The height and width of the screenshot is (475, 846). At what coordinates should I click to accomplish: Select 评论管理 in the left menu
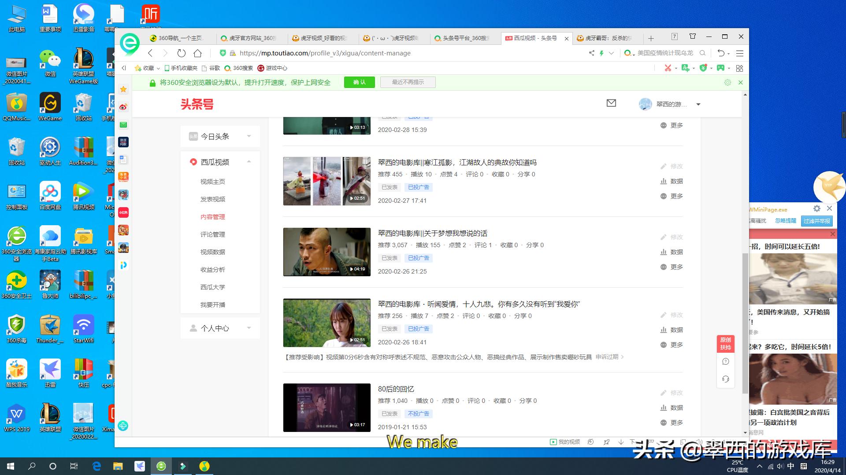coord(213,234)
